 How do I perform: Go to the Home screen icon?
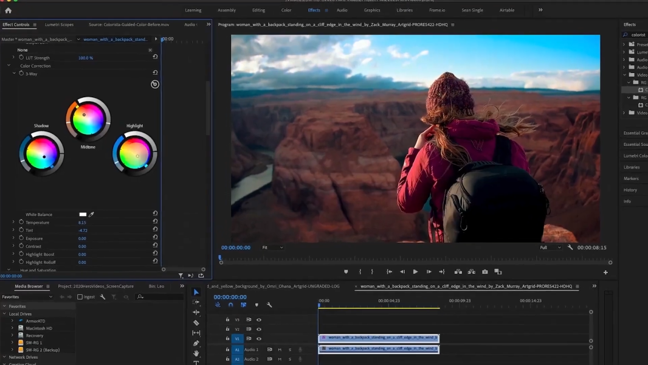coord(9,10)
